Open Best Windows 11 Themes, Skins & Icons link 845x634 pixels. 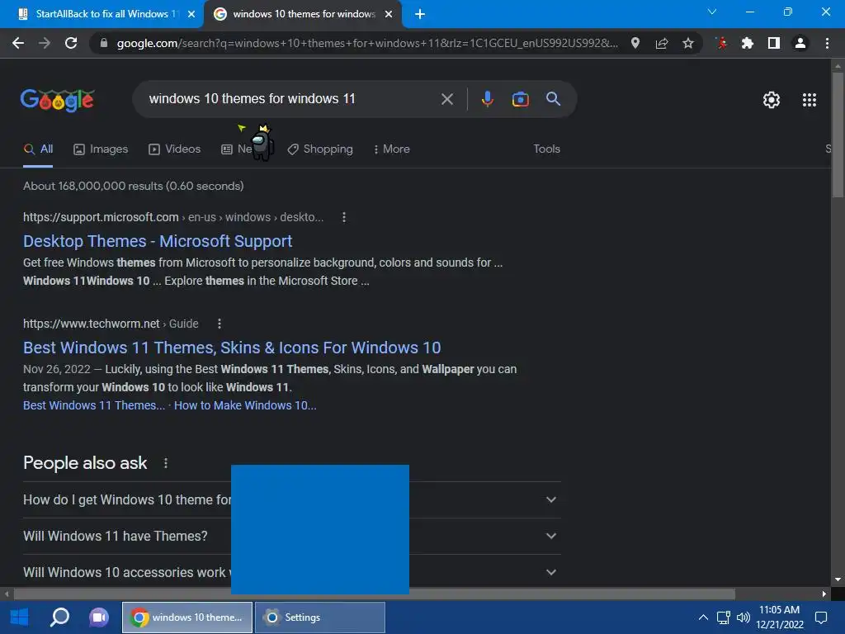pos(232,348)
